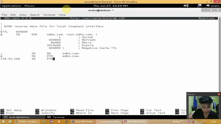Switch to Google Chrome Tab Baru taskbar button

coord(27,122)
